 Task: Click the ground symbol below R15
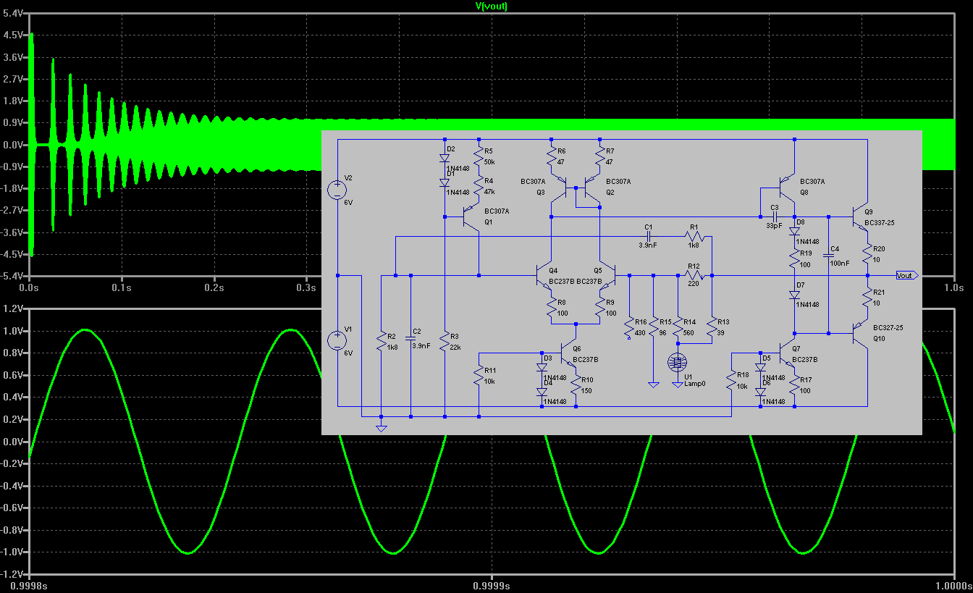tap(653, 384)
